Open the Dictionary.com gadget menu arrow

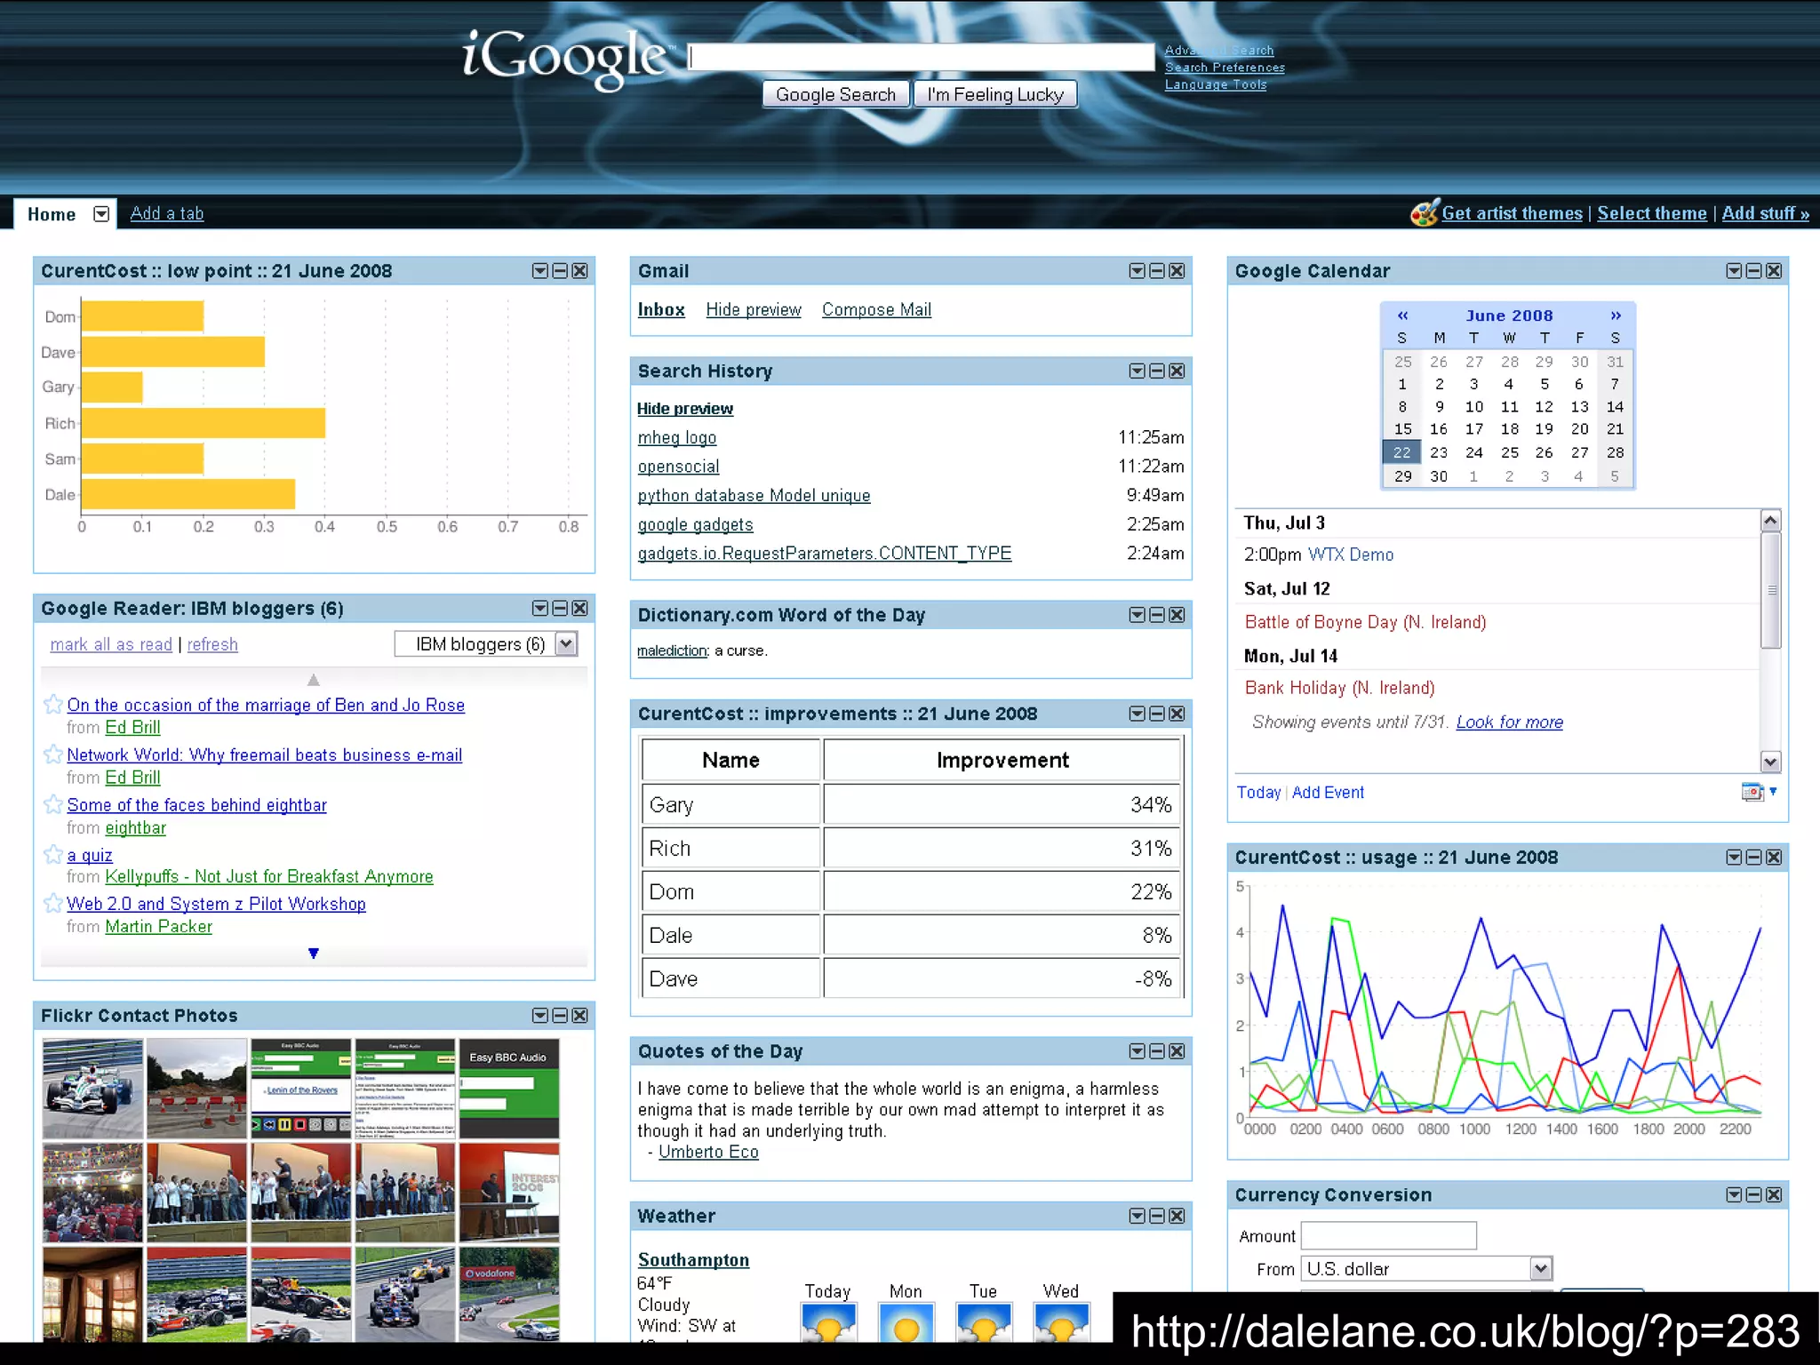click(x=1137, y=615)
